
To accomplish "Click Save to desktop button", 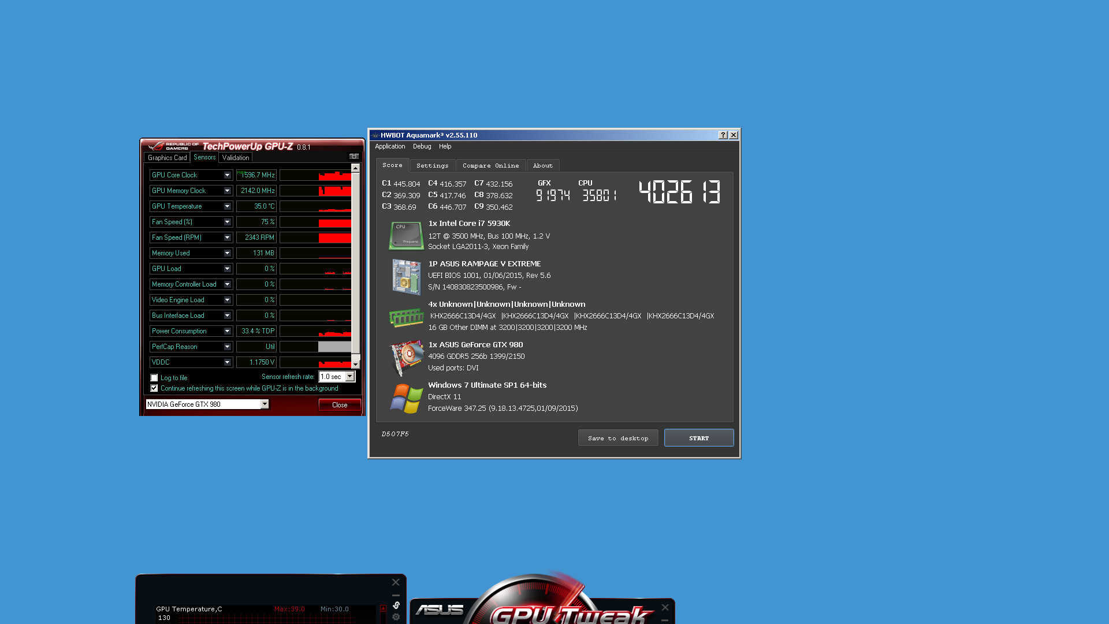I will coord(618,438).
